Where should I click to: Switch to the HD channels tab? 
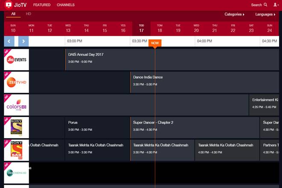(29, 14)
